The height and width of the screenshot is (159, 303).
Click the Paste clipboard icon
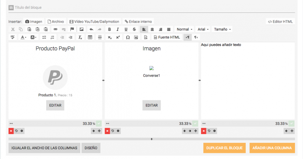coord(29,29)
